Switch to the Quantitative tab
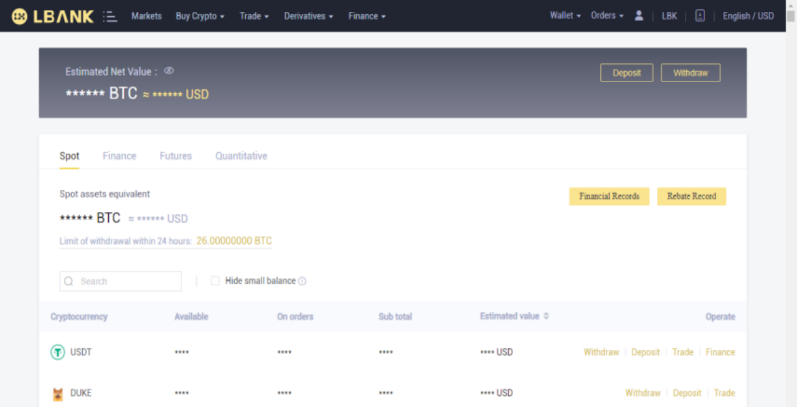The image size is (797, 407). click(x=242, y=156)
